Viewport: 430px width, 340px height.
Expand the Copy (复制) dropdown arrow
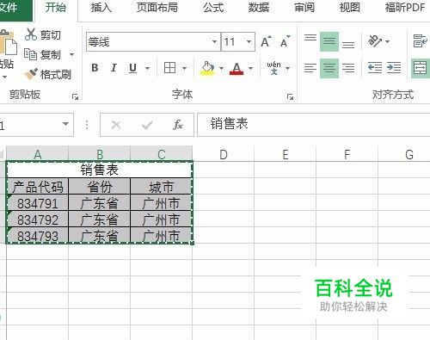tap(71, 54)
